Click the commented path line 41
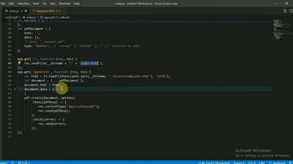This screenshot has height=164, width=293. (x=45, y=42)
